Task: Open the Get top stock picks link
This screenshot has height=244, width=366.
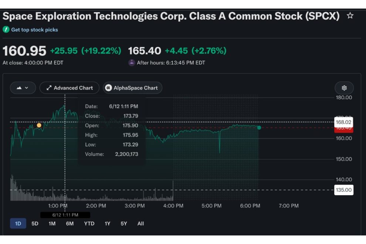Action: pyautogui.click(x=34, y=30)
